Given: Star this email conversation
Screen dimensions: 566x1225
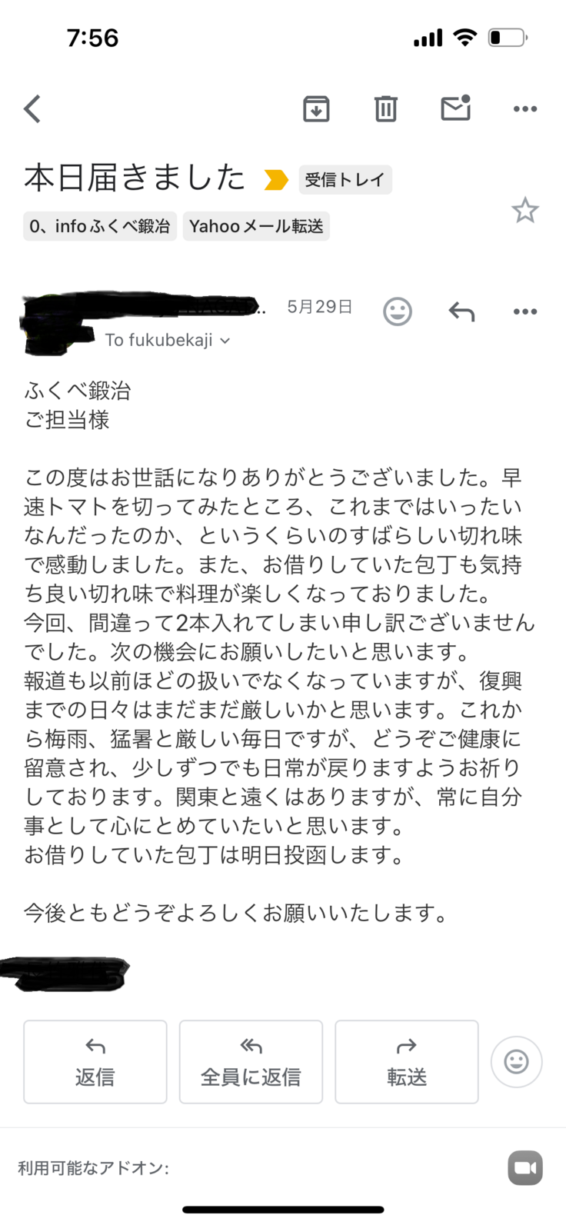Looking at the screenshot, I should tap(525, 210).
